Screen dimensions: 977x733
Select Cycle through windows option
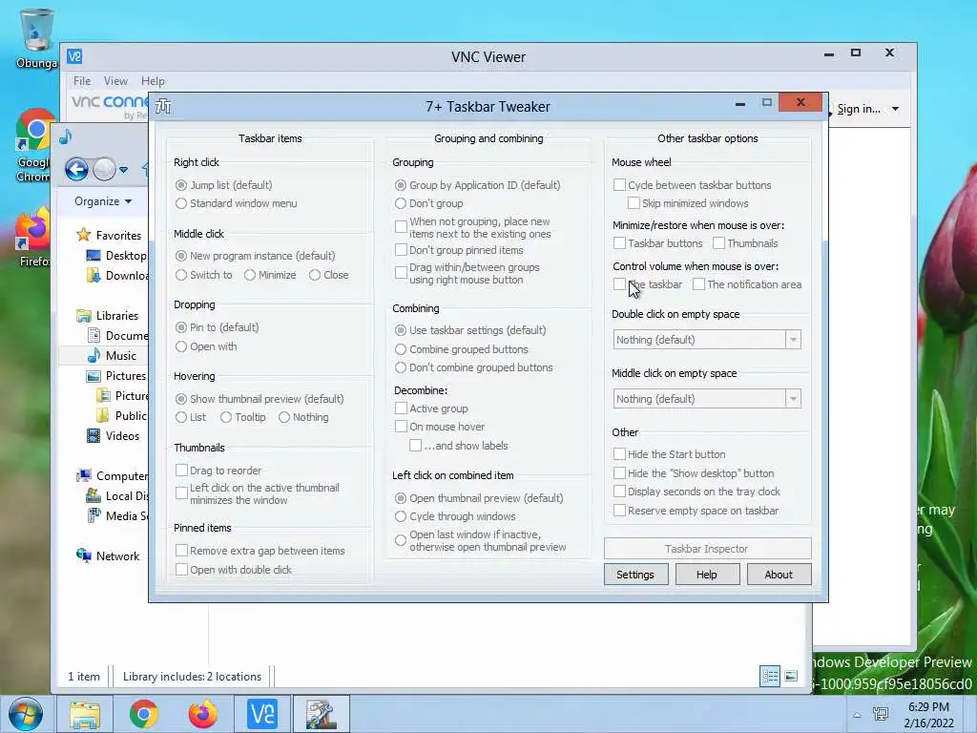click(401, 516)
